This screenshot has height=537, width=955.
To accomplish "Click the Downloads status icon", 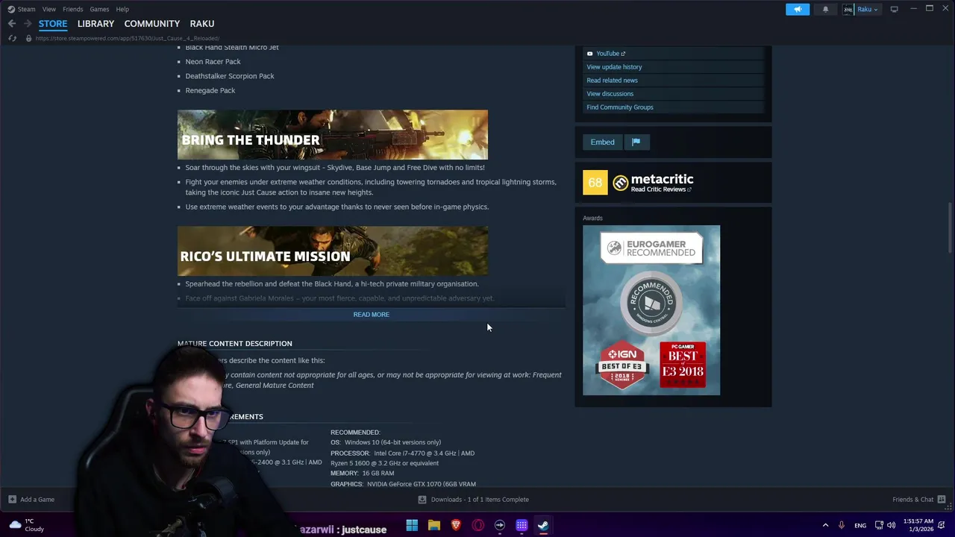I will click(422, 500).
